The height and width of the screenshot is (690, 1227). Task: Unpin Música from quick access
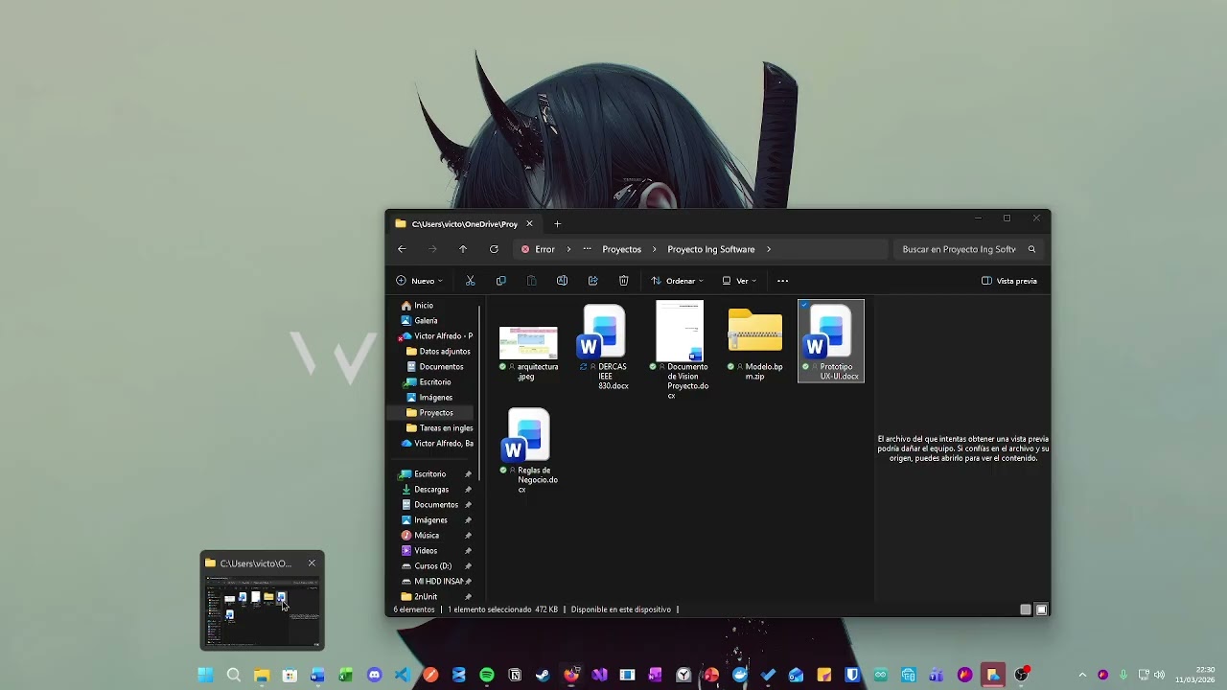[x=468, y=536]
